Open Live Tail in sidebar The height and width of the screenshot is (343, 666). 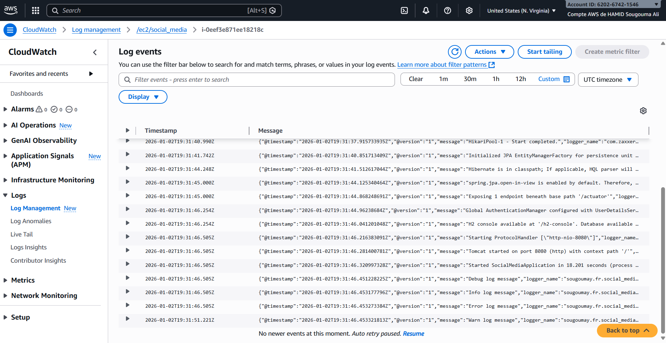pos(22,234)
